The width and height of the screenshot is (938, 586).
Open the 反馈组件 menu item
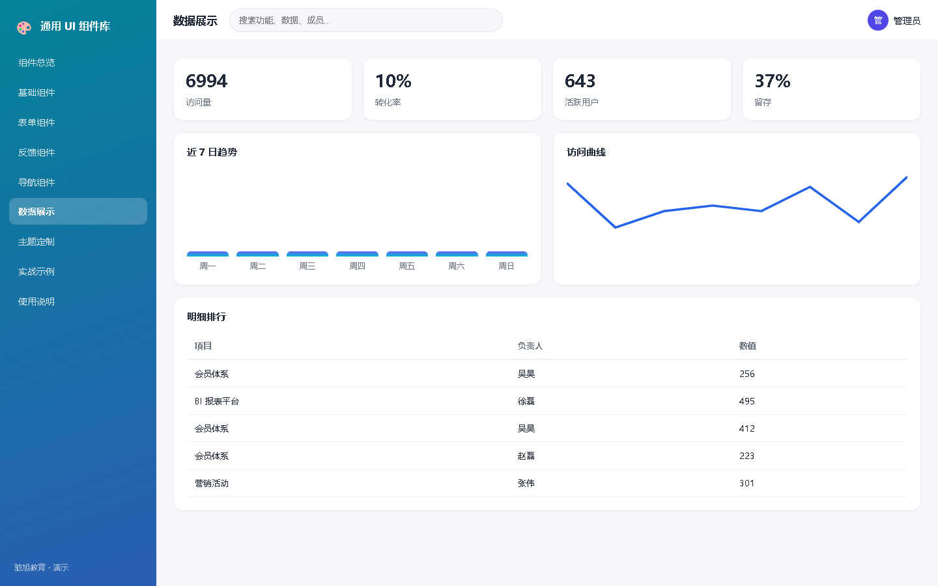click(x=78, y=152)
